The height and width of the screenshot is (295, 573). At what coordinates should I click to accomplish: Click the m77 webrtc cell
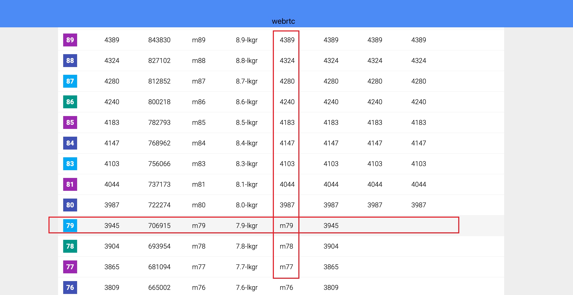[x=286, y=267]
